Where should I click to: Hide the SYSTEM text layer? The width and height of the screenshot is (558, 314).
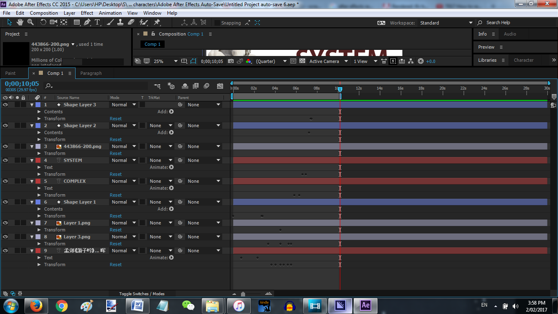coord(5,160)
